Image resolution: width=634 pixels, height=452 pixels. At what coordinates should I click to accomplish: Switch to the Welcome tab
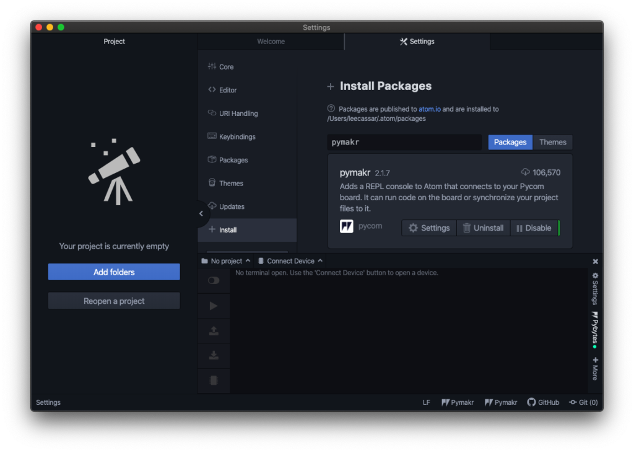[x=271, y=42]
